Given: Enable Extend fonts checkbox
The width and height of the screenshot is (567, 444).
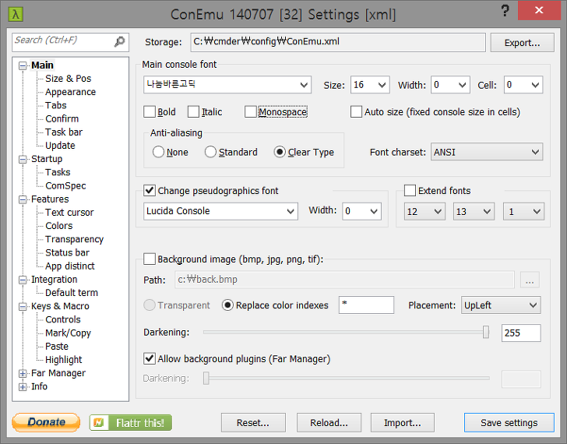Looking at the screenshot, I should click(410, 190).
